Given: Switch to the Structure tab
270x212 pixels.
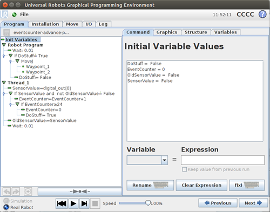Looking at the screenshot, I should 196,32.
